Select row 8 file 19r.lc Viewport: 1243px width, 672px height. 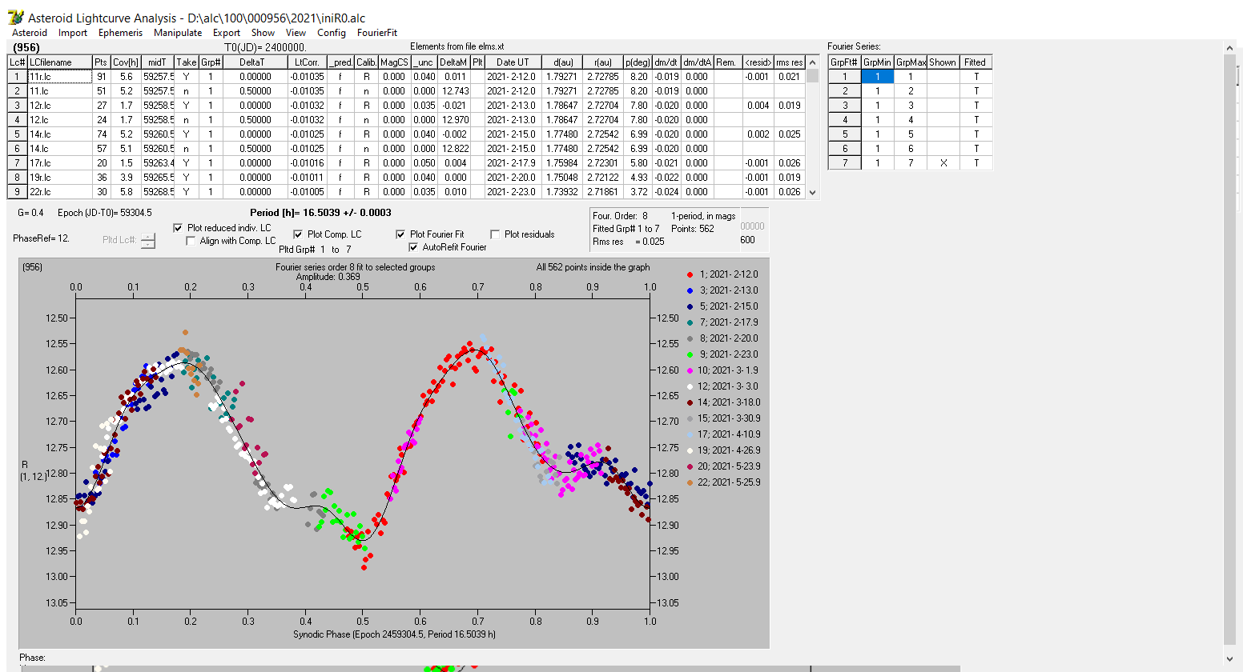[59, 178]
